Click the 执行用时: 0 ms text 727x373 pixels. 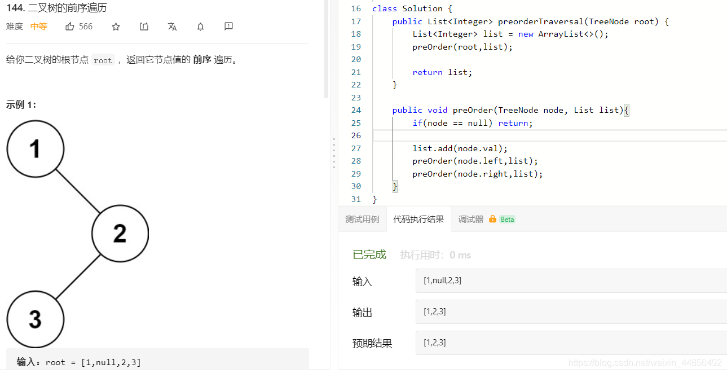(435, 255)
